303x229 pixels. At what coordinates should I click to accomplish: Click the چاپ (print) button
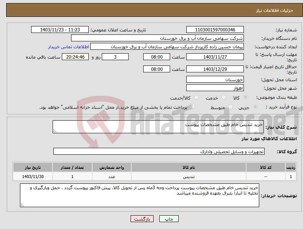click(x=169, y=219)
